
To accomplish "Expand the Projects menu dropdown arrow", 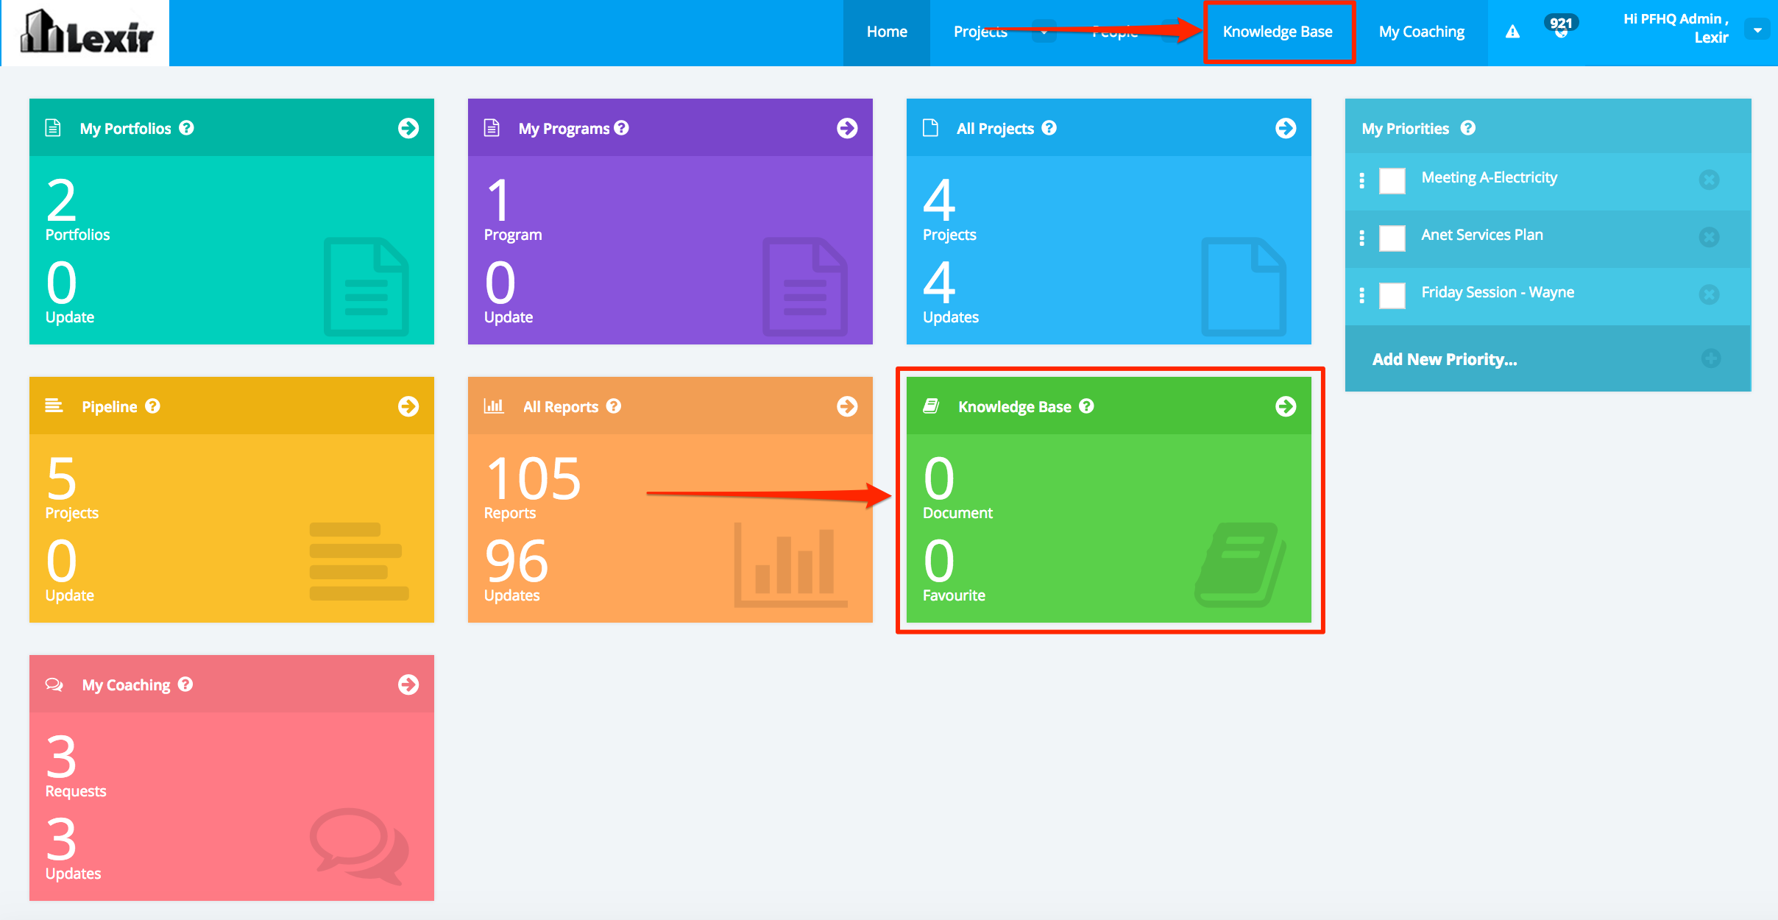I will point(1044,32).
